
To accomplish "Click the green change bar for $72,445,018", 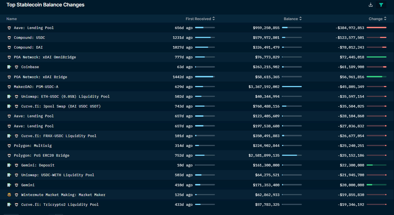I will [376, 57].
